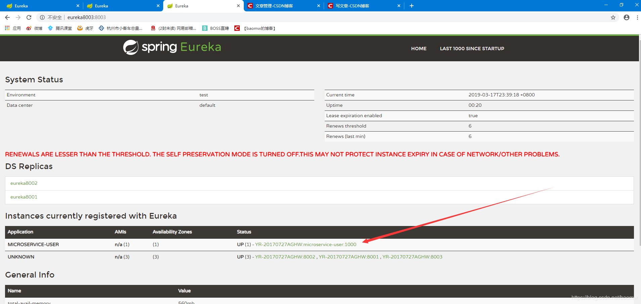Screen dimensions: 641x304
Task: Close the first Eureka tab
Action: 78,6
